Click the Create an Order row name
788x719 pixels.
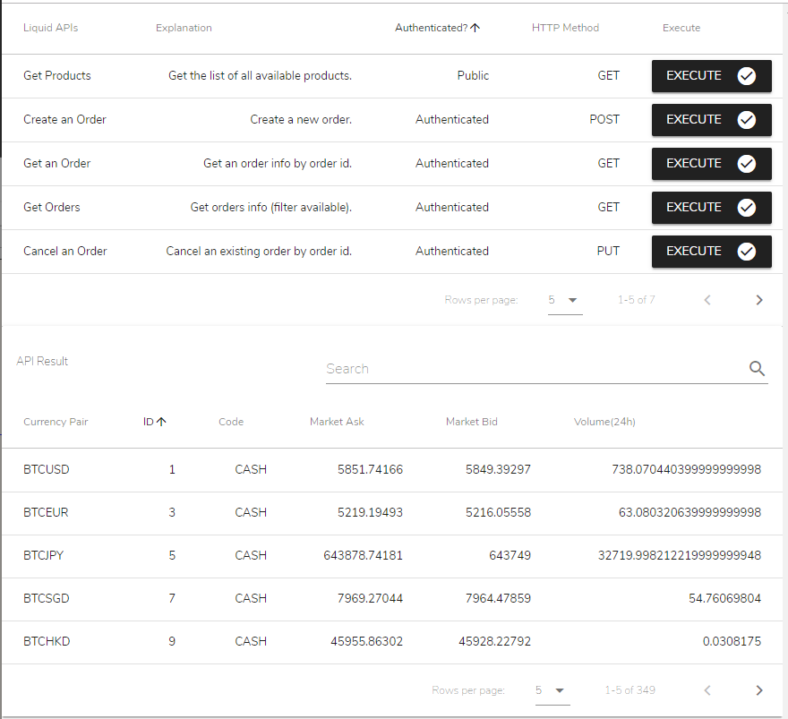pyautogui.click(x=64, y=120)
